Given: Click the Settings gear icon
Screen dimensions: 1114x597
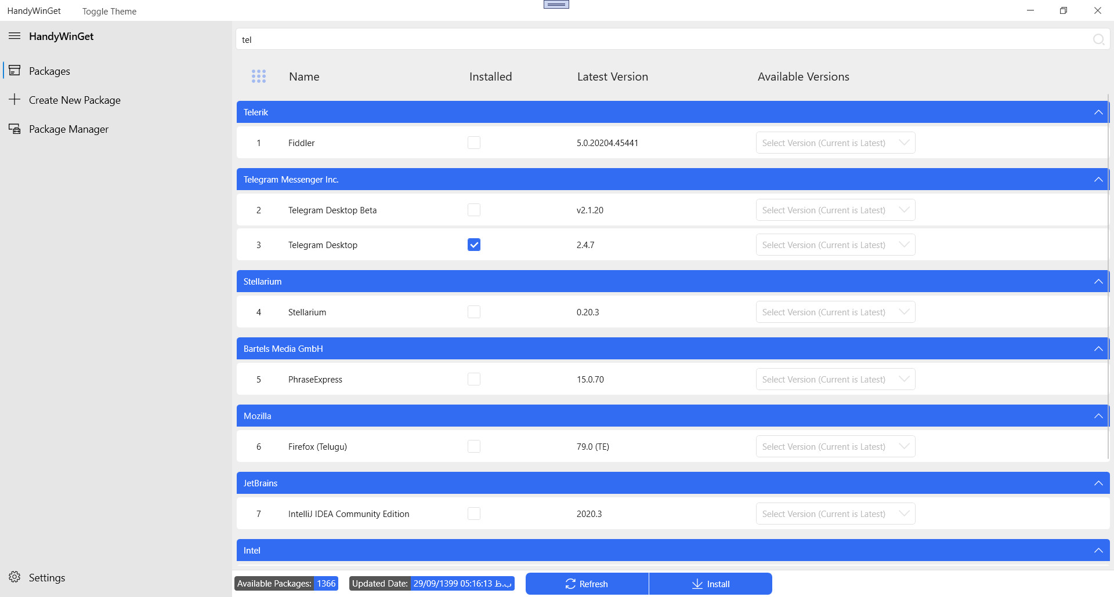Looking at the screenshot, I should tap(15, 577).
